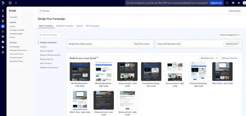Open the automations hierarchy icon in left rail
Viewport: 246px width, 116px height.
pos(3,21)
